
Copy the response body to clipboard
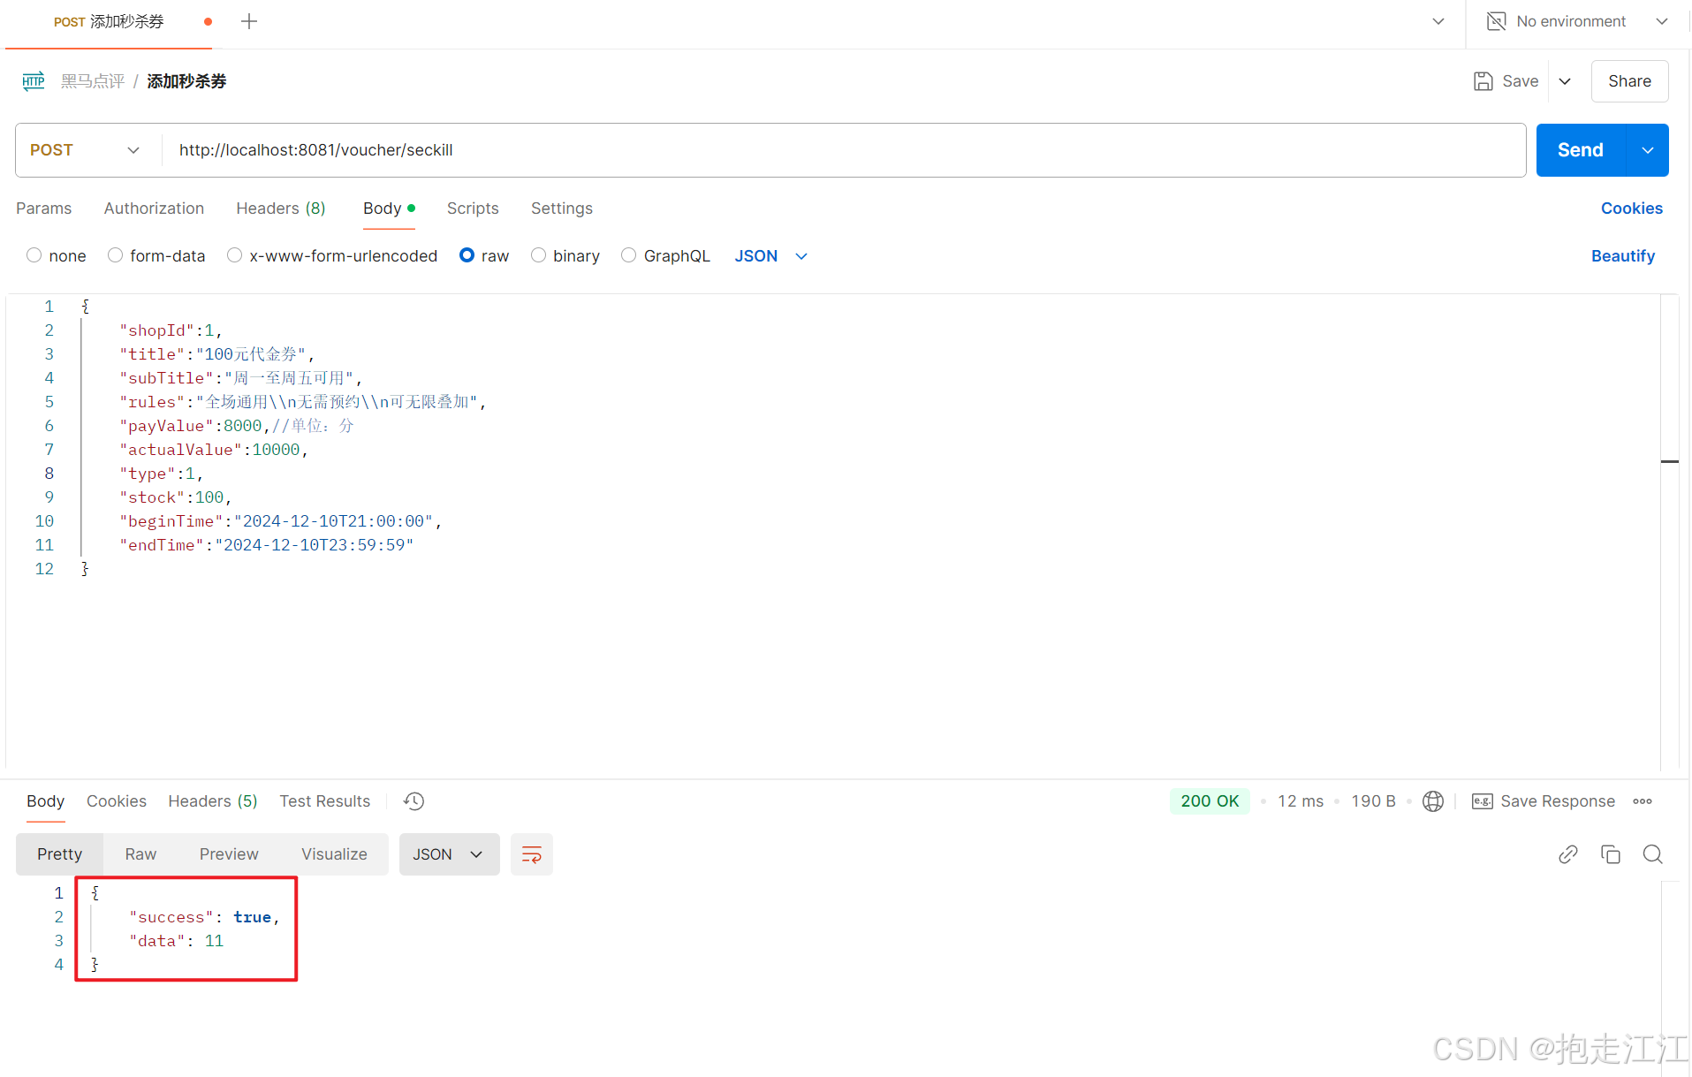[1611, 854]
